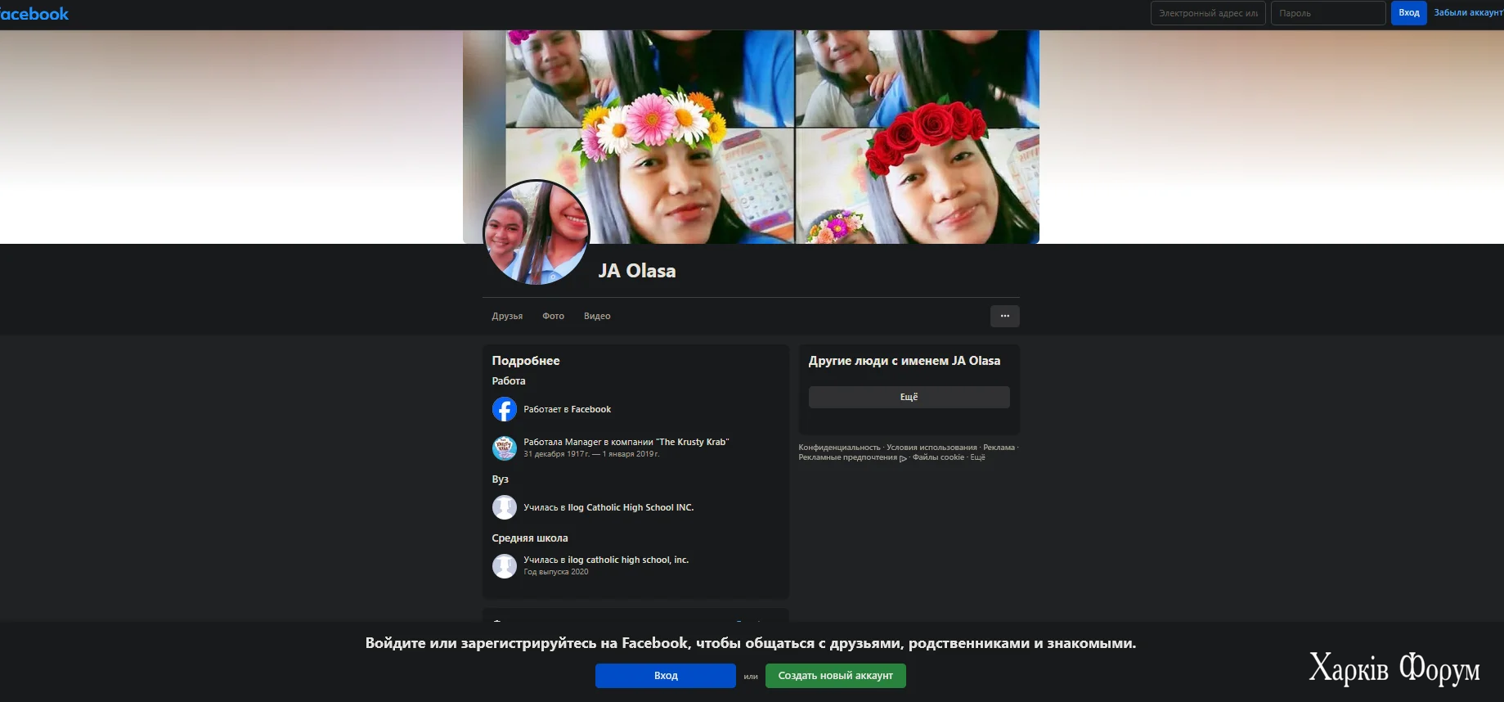
Task: Open the round profile picture
Action: (x=537, y=233)
